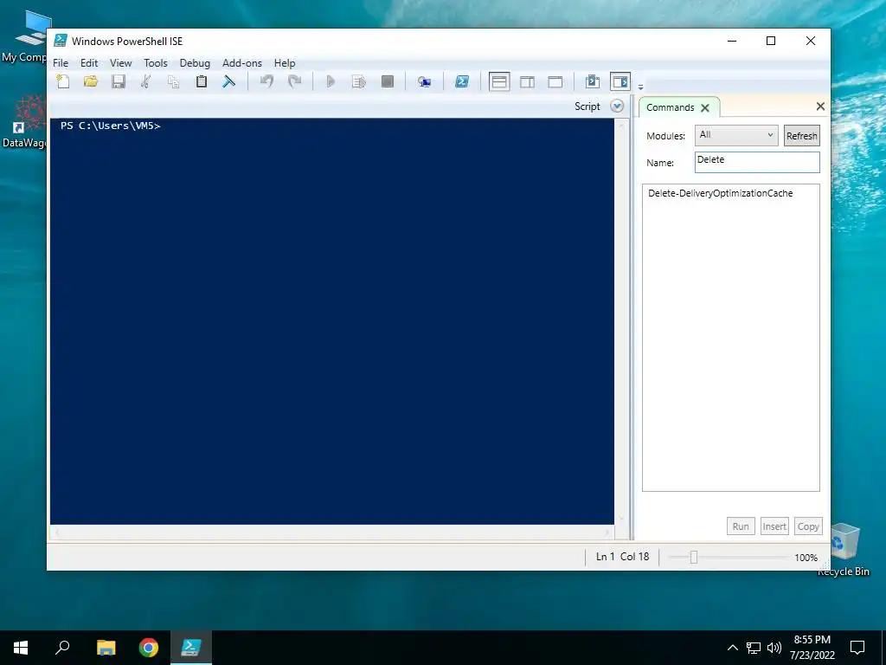Click the Refresh button
Image resolution: width=886 pixels, height=665 pixels.
tap(801, 136)
